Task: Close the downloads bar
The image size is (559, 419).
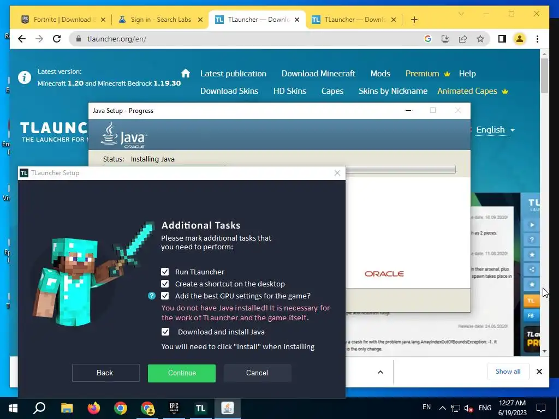Action: pyautogui.click(x=539, y=372)
